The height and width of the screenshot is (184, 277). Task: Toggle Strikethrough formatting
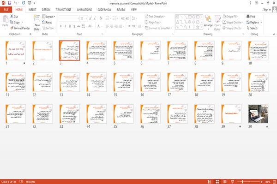[78, 26]
